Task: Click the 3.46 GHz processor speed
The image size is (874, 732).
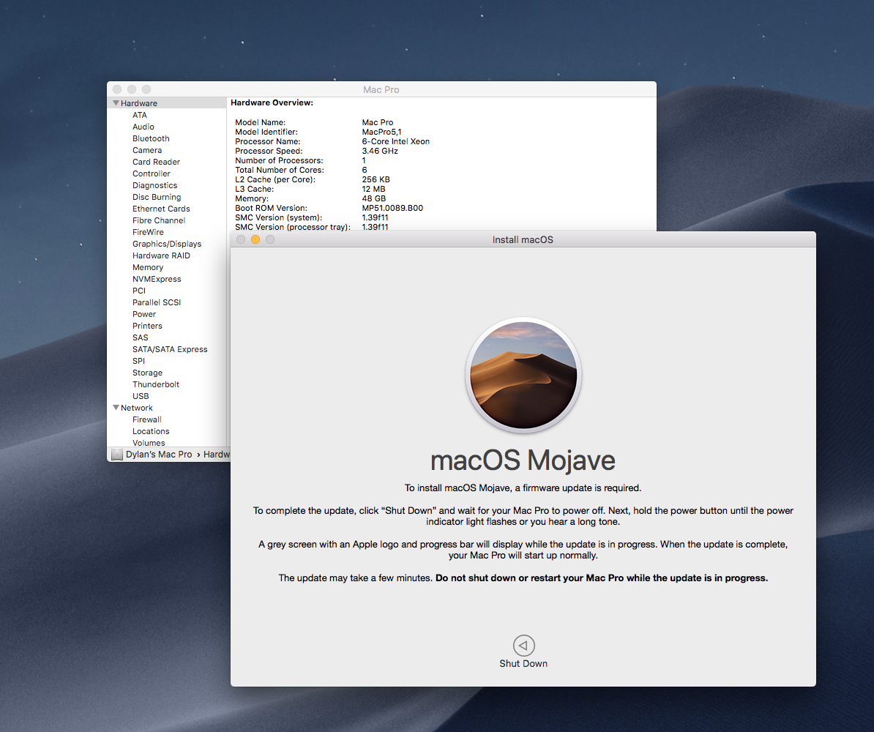Action: 380,151
